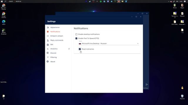Minimize the Settings window
The width and height of the screenshot is (188, 105).
(x=132, y=17)
